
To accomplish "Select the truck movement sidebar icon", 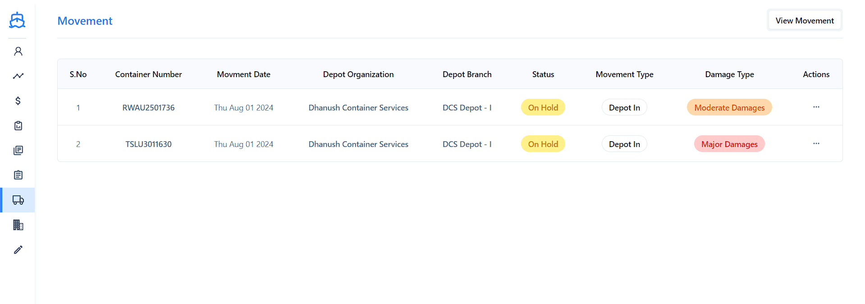I will tap(18, 200).
